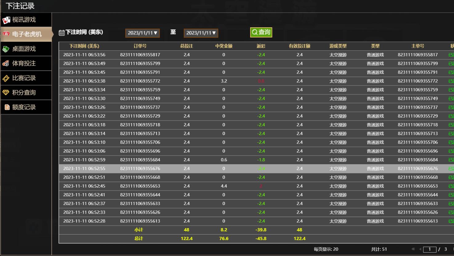Screen dimensions: 454x256
Task: Click the 小计 subtotal label
Action: pyautogui.click(x=139, y=230)
